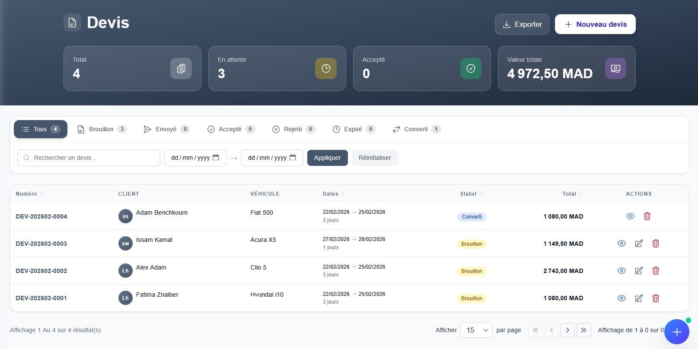Open the 15 per page dropdown
This screenshot has height=349, width=698.
476,330
